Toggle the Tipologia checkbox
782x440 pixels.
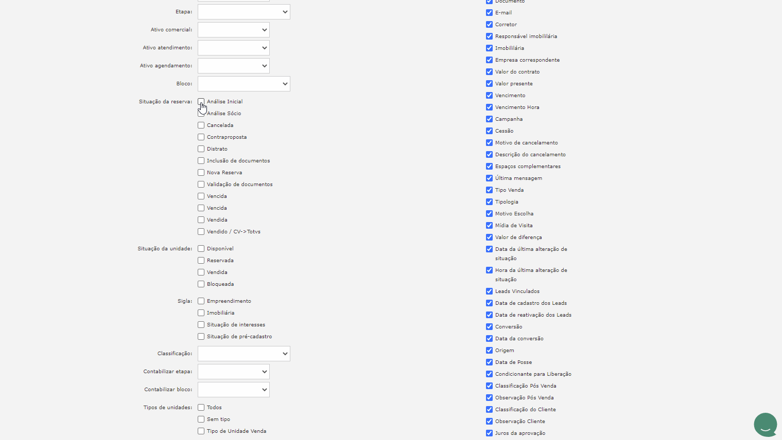(x=490, y=202)
